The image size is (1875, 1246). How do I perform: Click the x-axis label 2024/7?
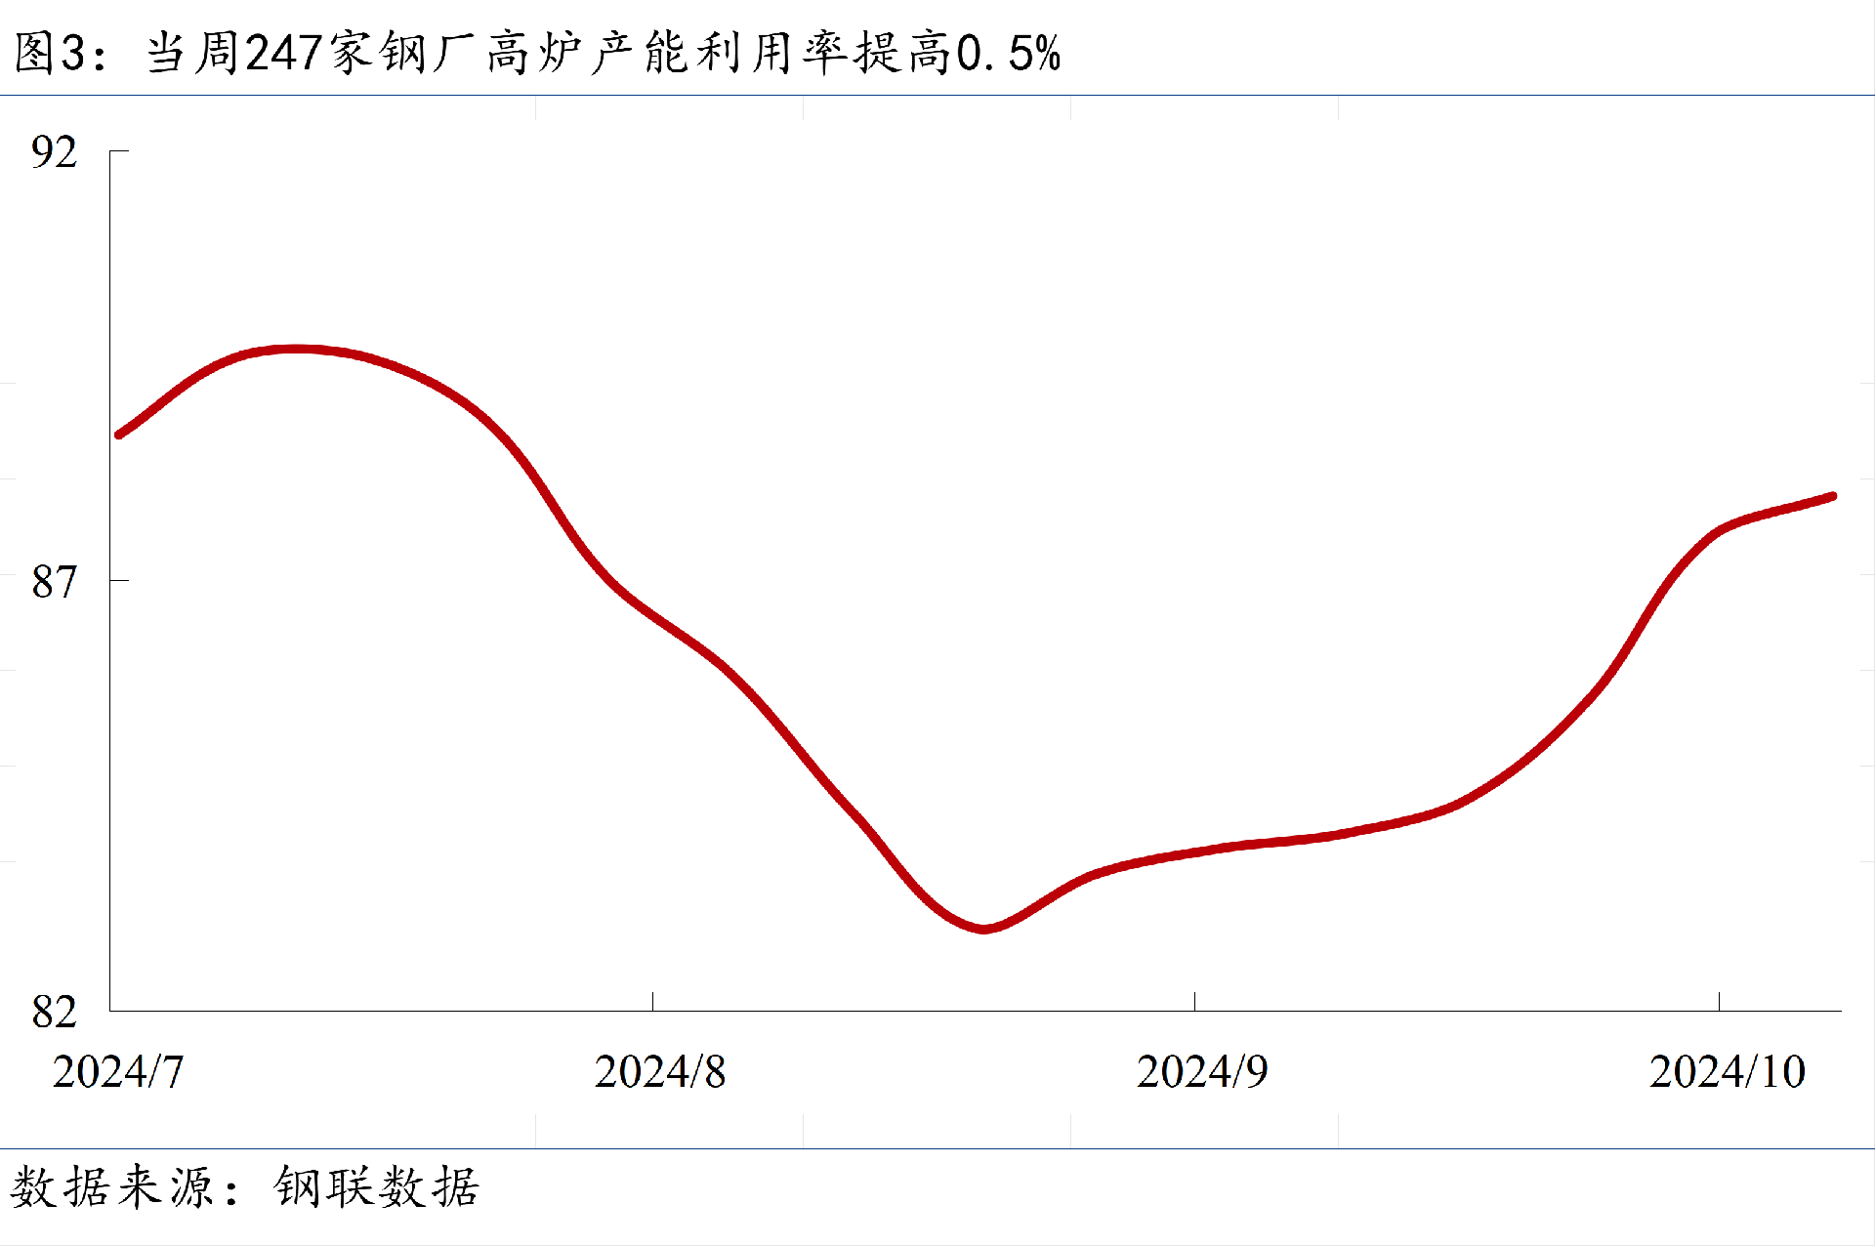point(117,1072)
